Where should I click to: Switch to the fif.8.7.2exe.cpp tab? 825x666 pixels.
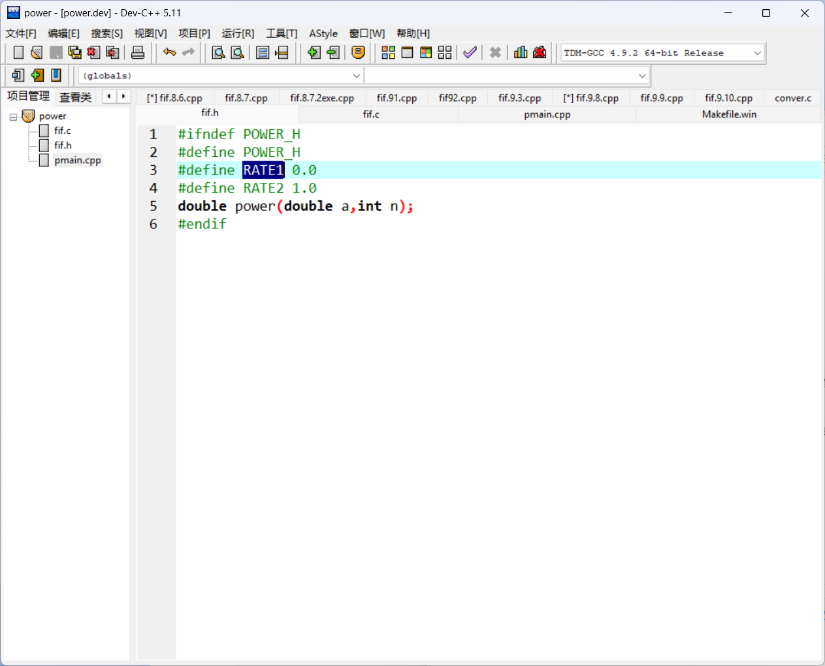tap(322, 98)
